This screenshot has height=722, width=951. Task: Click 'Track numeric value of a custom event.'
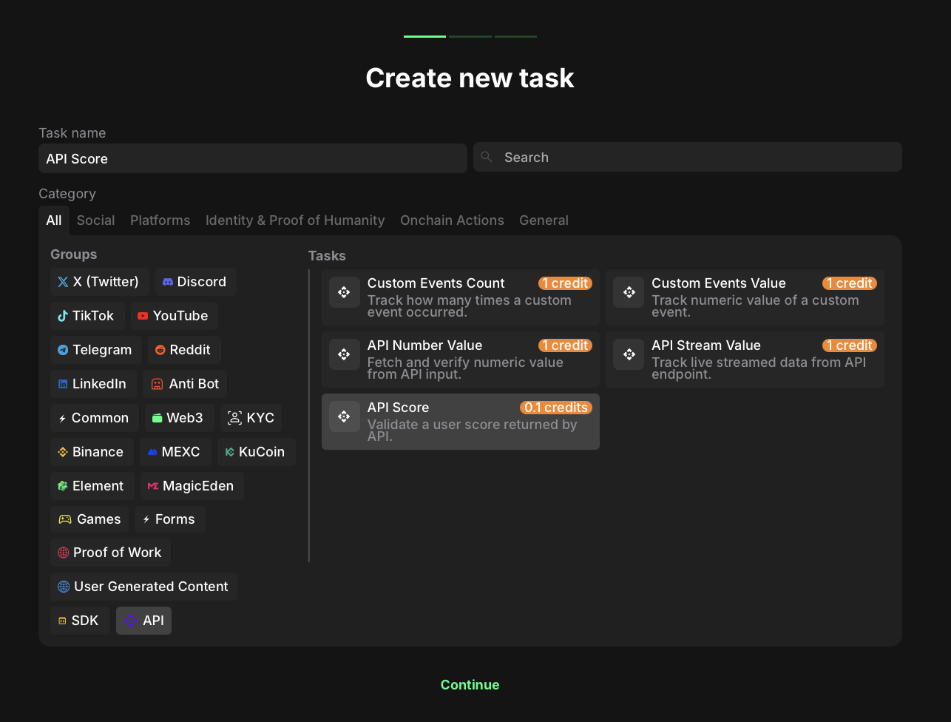[x=755, y=306]
